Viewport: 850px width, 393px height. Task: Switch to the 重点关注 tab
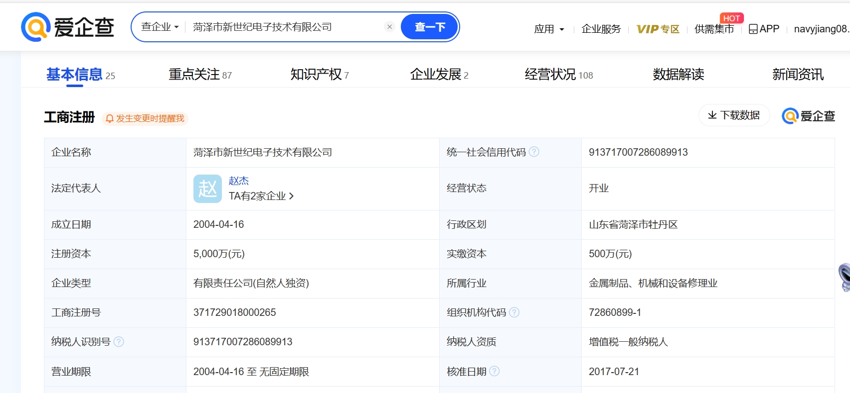coord(200,75)
